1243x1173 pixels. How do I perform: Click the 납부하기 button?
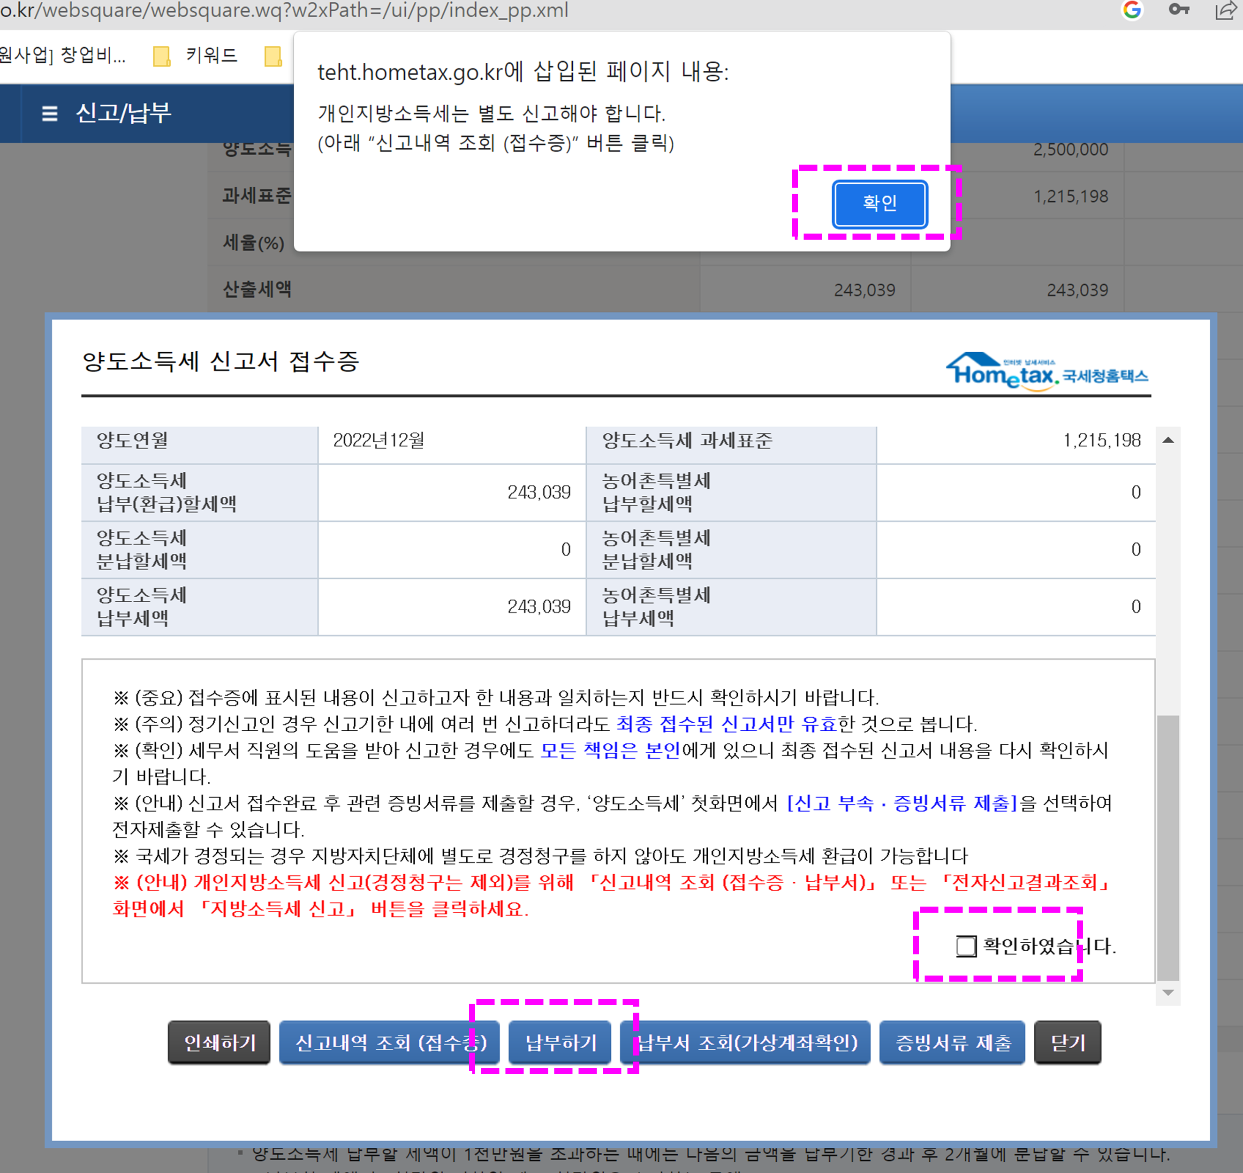point(560,1042)
